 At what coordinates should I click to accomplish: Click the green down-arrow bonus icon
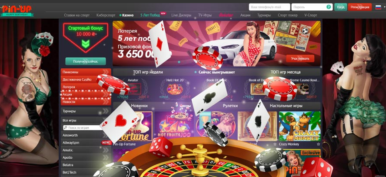86,43
